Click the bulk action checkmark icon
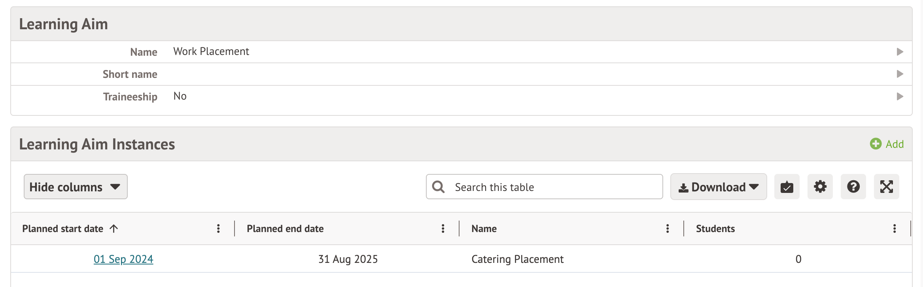The height and width of the screenshot is (287, 923). (x=787, y=187)
